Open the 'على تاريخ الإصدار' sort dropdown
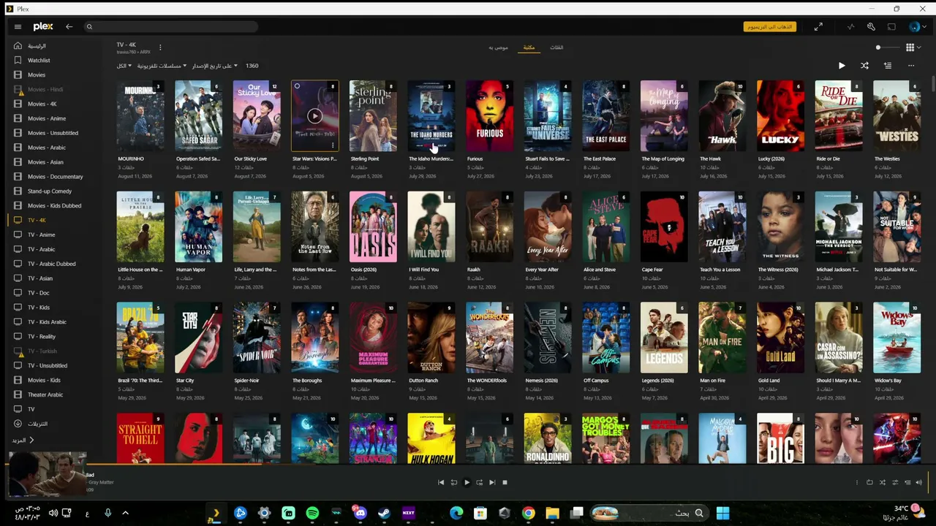Image resolution: width=936 pixels, height=526 pixels. (214, 66)
